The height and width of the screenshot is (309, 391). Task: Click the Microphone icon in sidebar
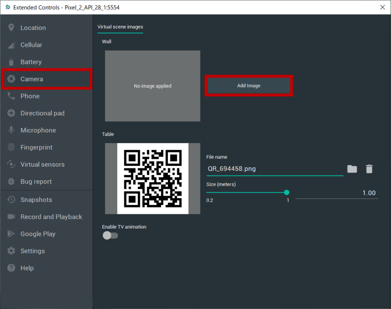[x=11, y=130]
